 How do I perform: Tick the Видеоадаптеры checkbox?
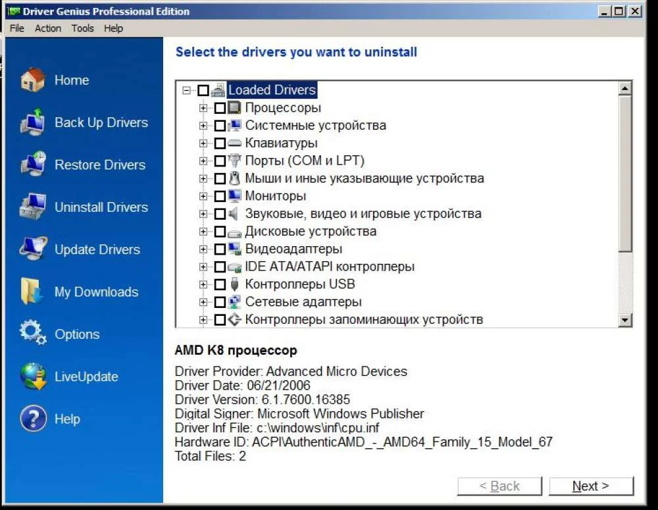(220, 249)
